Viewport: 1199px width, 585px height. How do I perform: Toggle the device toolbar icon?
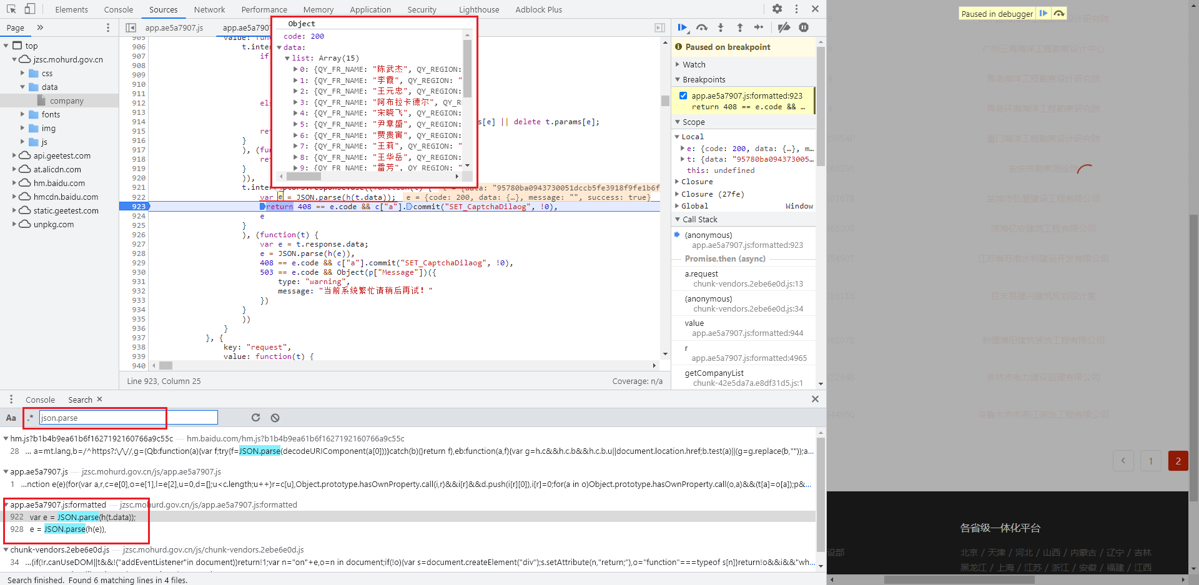(x=29, y=9)
